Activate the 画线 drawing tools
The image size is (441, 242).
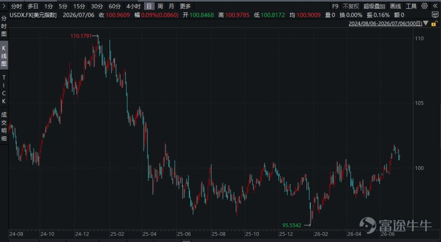click(x=395, y=6)
